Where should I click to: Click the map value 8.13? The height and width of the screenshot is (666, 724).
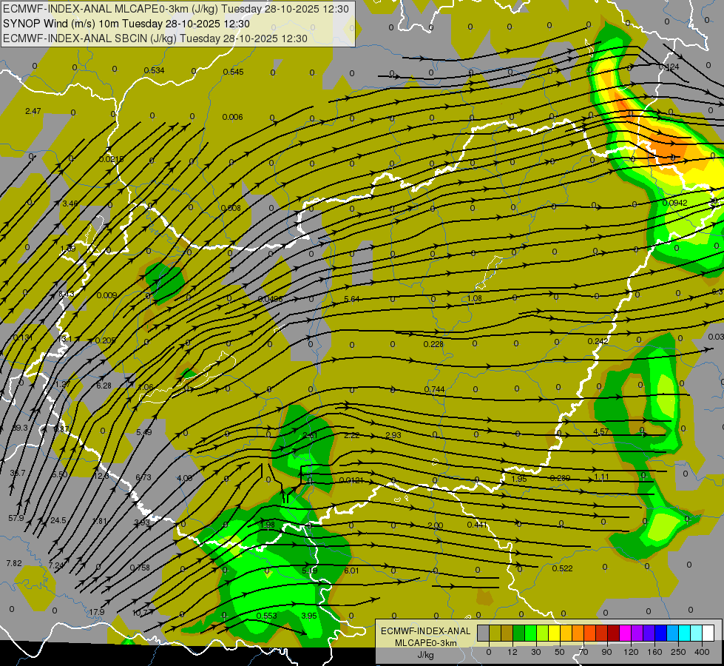(x=66, y=294)
